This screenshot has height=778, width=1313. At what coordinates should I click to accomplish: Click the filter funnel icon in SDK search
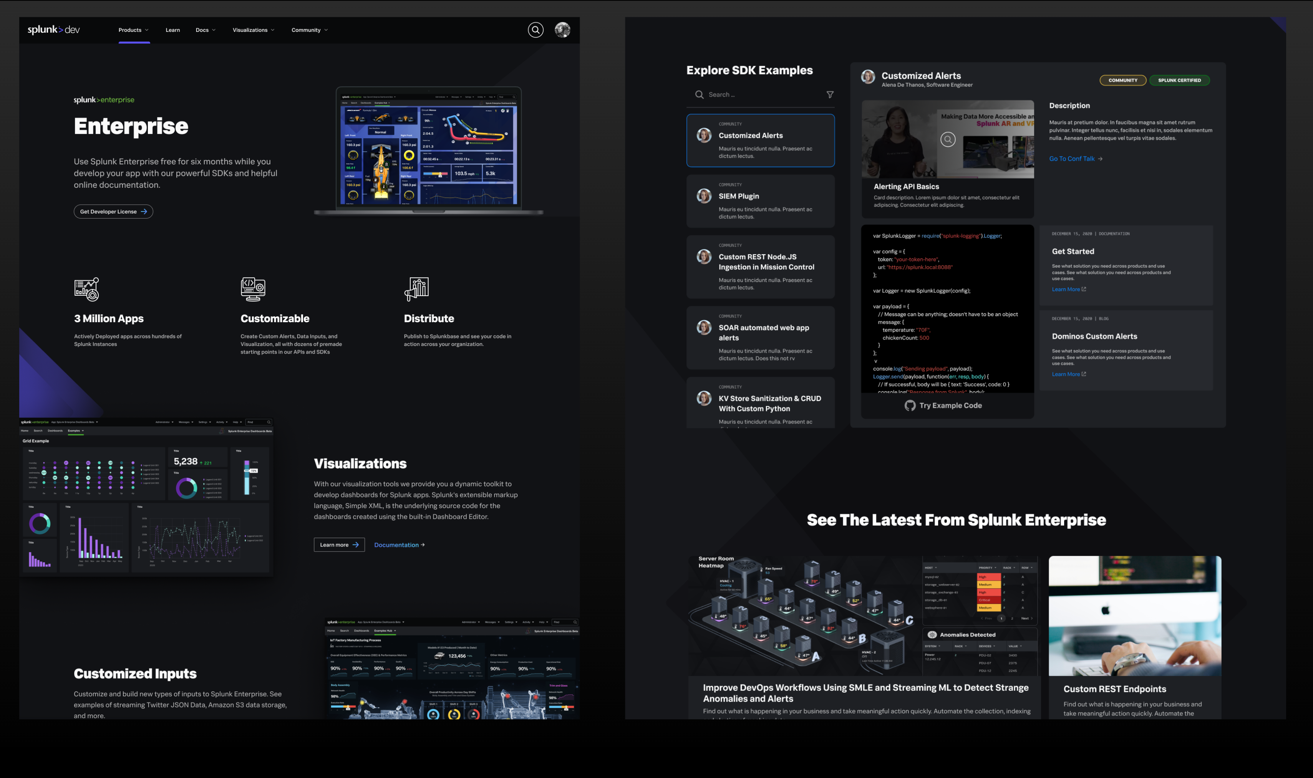coord(829,95)
